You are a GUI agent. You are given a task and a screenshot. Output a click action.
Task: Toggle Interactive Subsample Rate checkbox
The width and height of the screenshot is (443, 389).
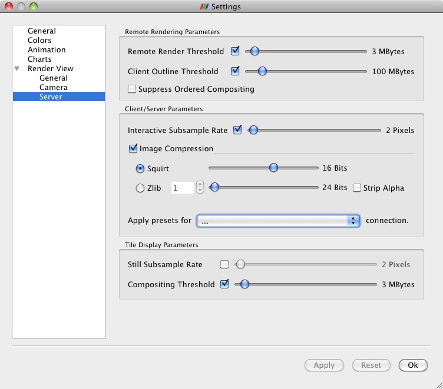(x=237, y=130)
